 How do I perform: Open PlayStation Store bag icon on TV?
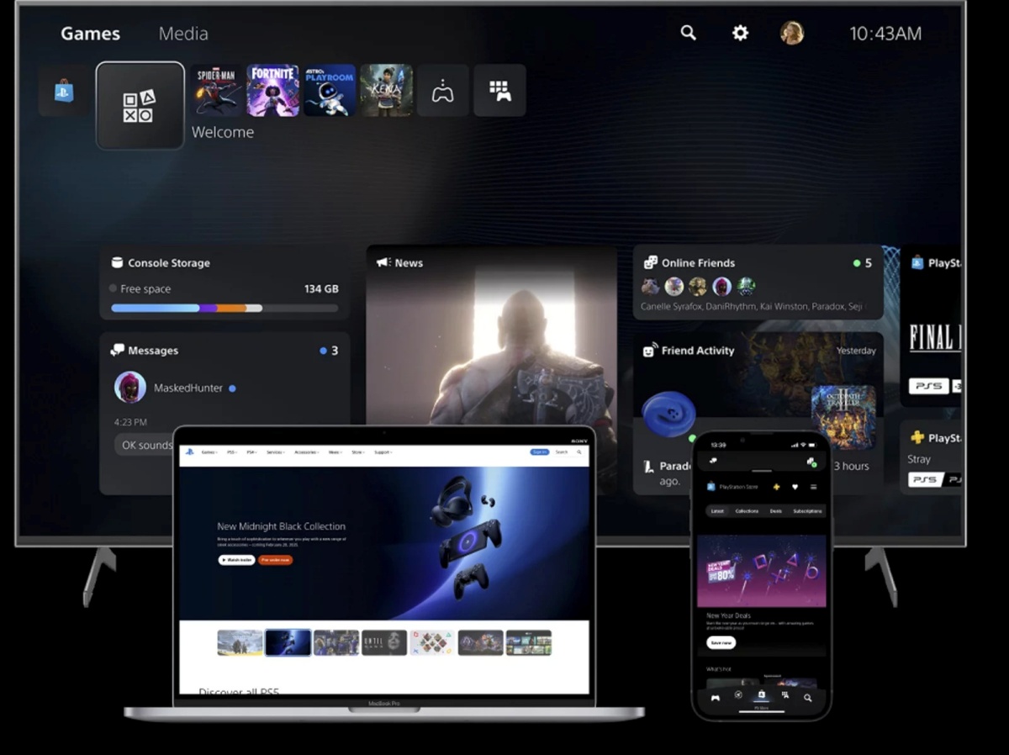[64, 90]
